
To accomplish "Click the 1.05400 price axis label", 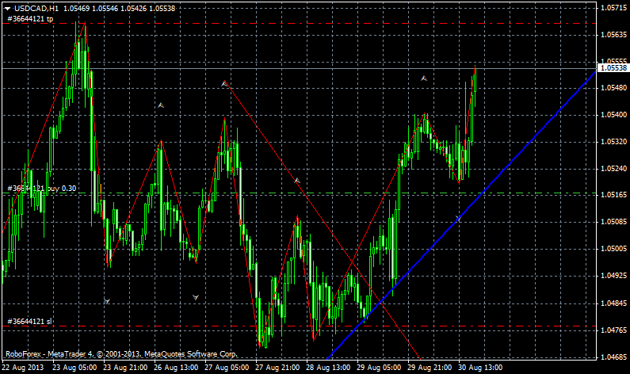I will pyautogui.click(x=613, y=115).
